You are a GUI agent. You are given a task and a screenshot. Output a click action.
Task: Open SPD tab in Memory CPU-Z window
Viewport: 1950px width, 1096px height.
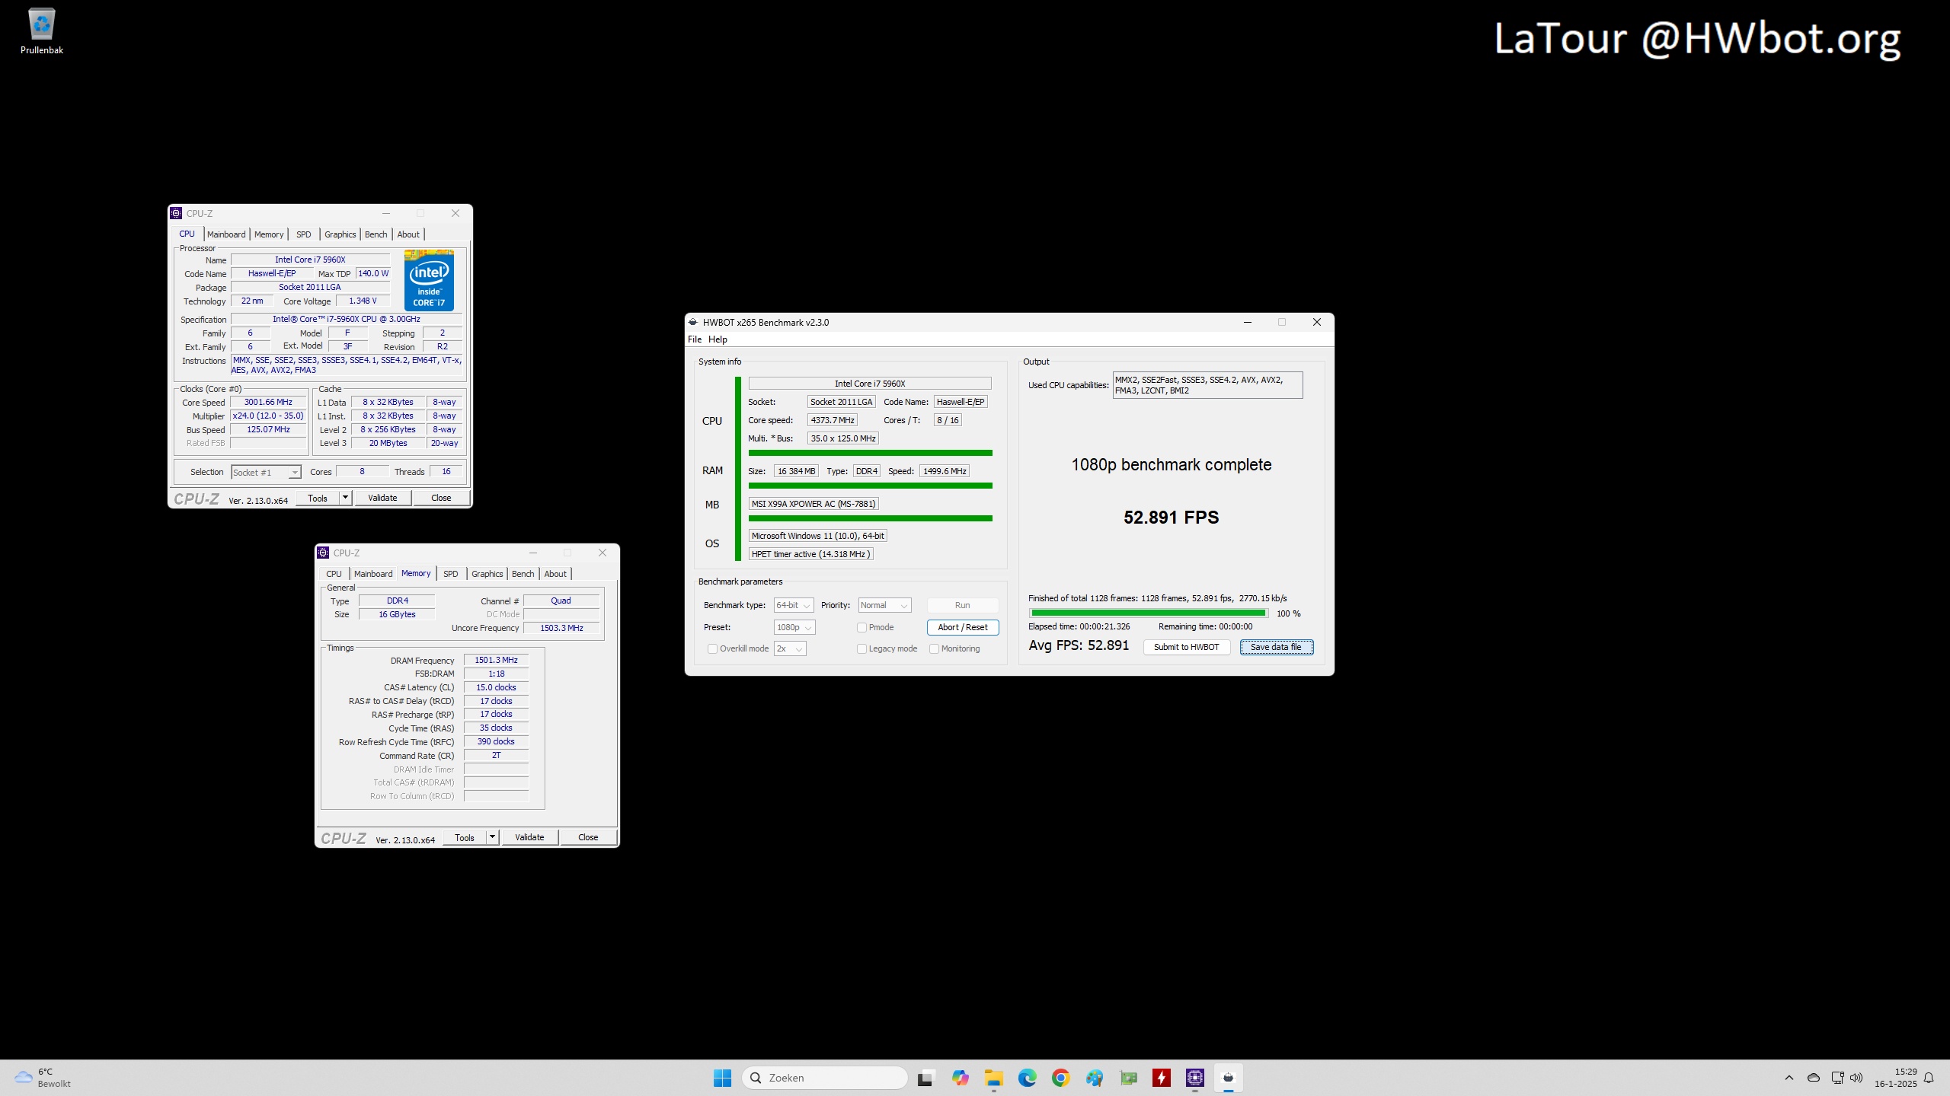coord(451,574)
